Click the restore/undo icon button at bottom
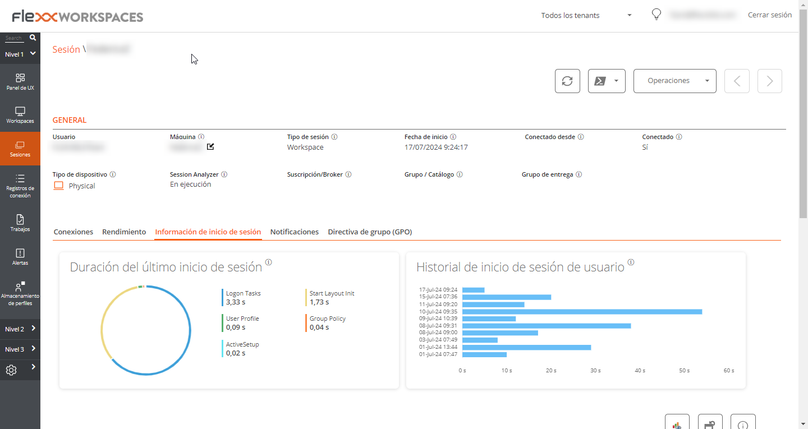Screen dimensions: 808x429 pyautogui.click(x=710, y=422)
